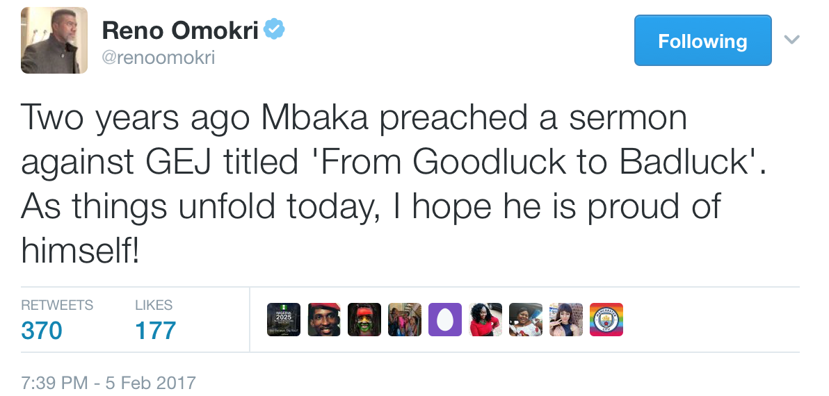Open the red beret liker avatar
Screen dimensions: 829x396
pyautogui.click(x=324, y=320)
